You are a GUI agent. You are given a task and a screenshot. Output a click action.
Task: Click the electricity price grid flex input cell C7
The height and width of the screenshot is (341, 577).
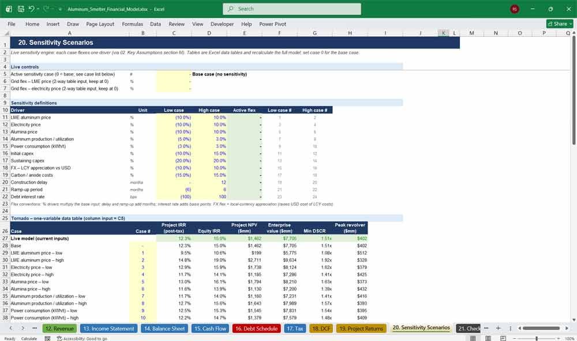click(174, 89)
